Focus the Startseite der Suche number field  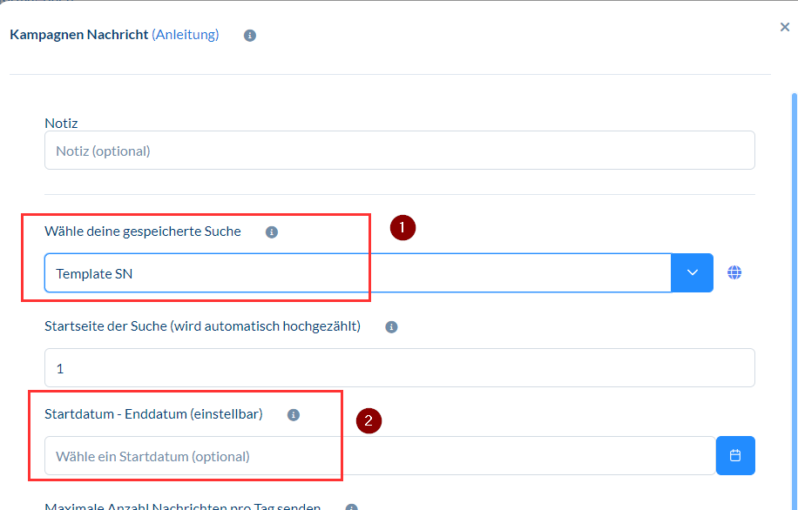click(399, 368)
